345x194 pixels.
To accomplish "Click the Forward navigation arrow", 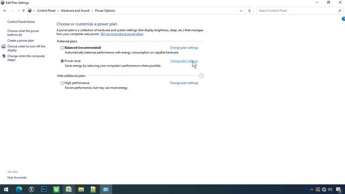I will pyautogui.click(x=12, y=11).
